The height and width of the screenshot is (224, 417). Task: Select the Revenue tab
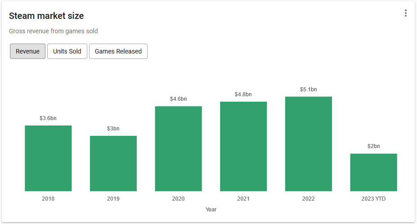[x=27, y=51]
